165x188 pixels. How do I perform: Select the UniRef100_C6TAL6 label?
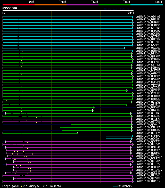click(148, 65)
